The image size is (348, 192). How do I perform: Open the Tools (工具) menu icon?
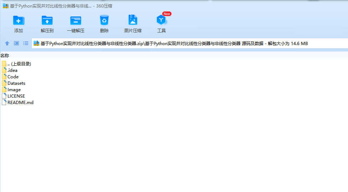[161, 20]
